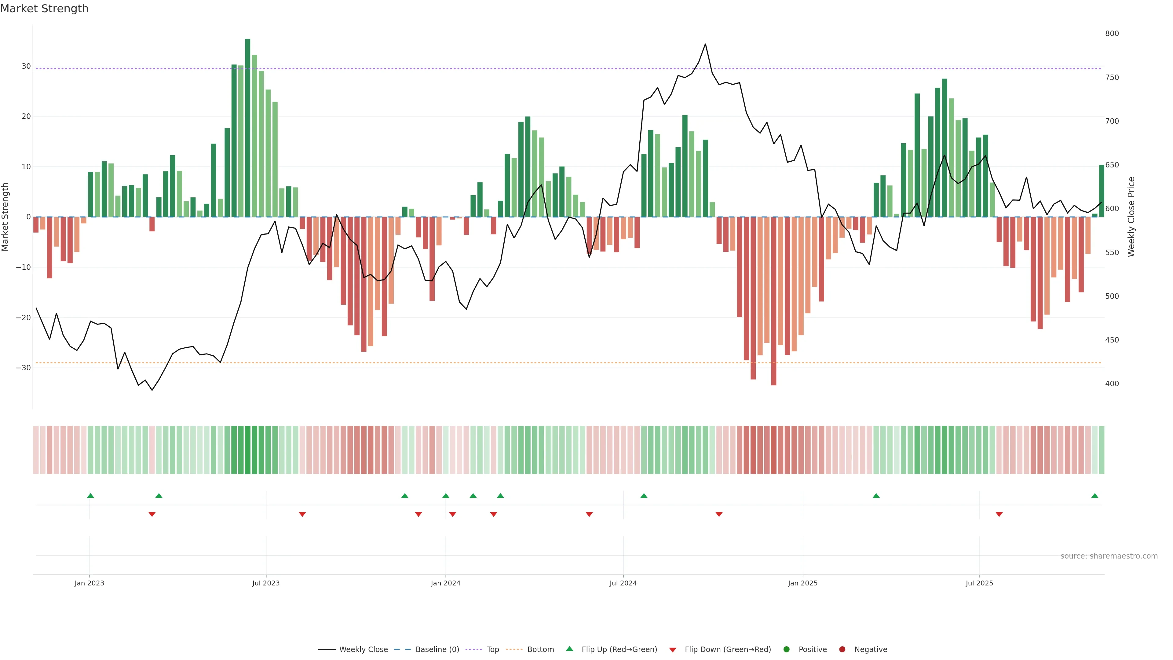Click the tallest green bar near Jul 2023

(248, 127)
